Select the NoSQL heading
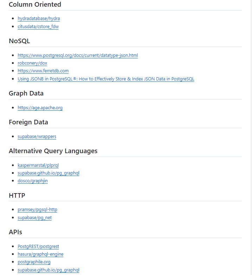The image size is (252, 275). tap(19, 41)
